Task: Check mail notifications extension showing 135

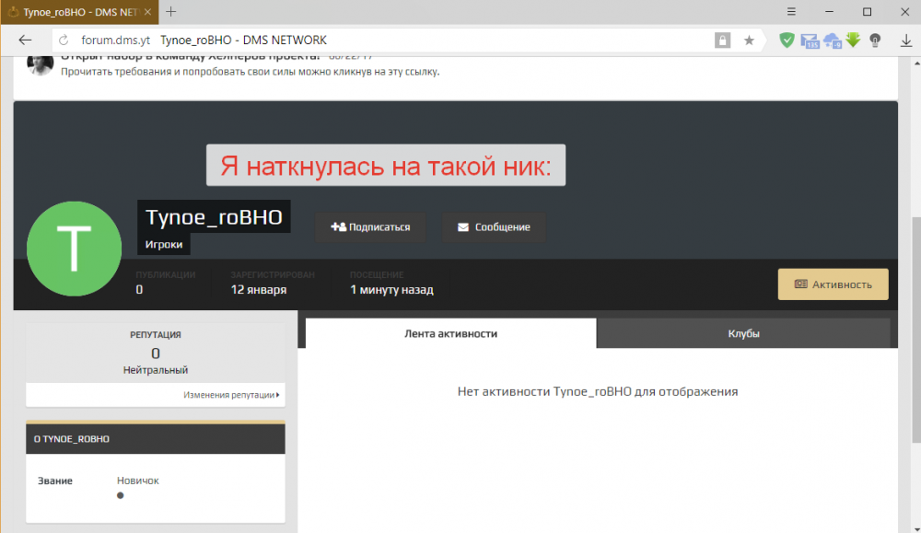Action: (x=810, y=41)
